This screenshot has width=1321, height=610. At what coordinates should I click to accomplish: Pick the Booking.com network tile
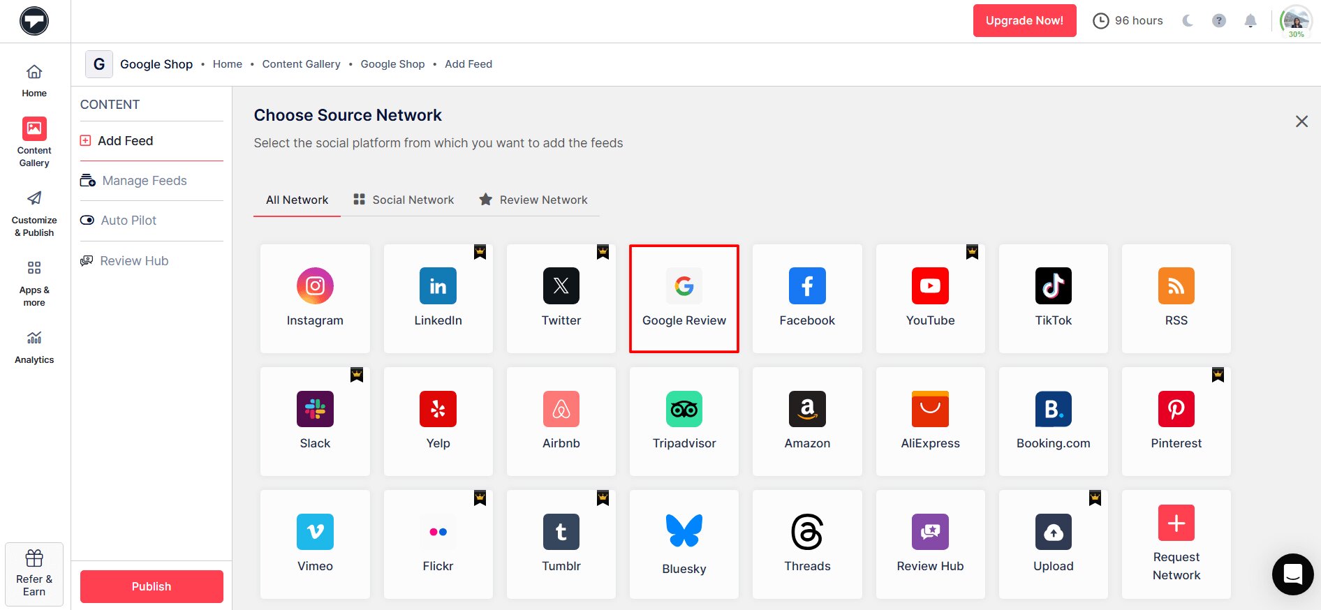click(1053, 422)
